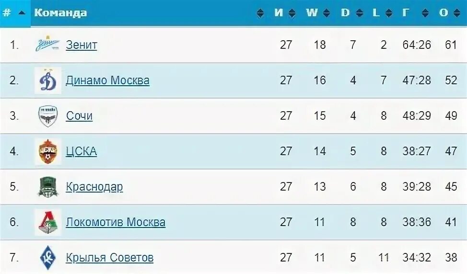
Task: Click the Krasnodar club logo
Action: (48, 187)
